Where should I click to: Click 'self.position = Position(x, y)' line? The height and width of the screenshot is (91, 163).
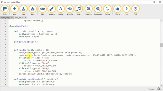[38, 34]
